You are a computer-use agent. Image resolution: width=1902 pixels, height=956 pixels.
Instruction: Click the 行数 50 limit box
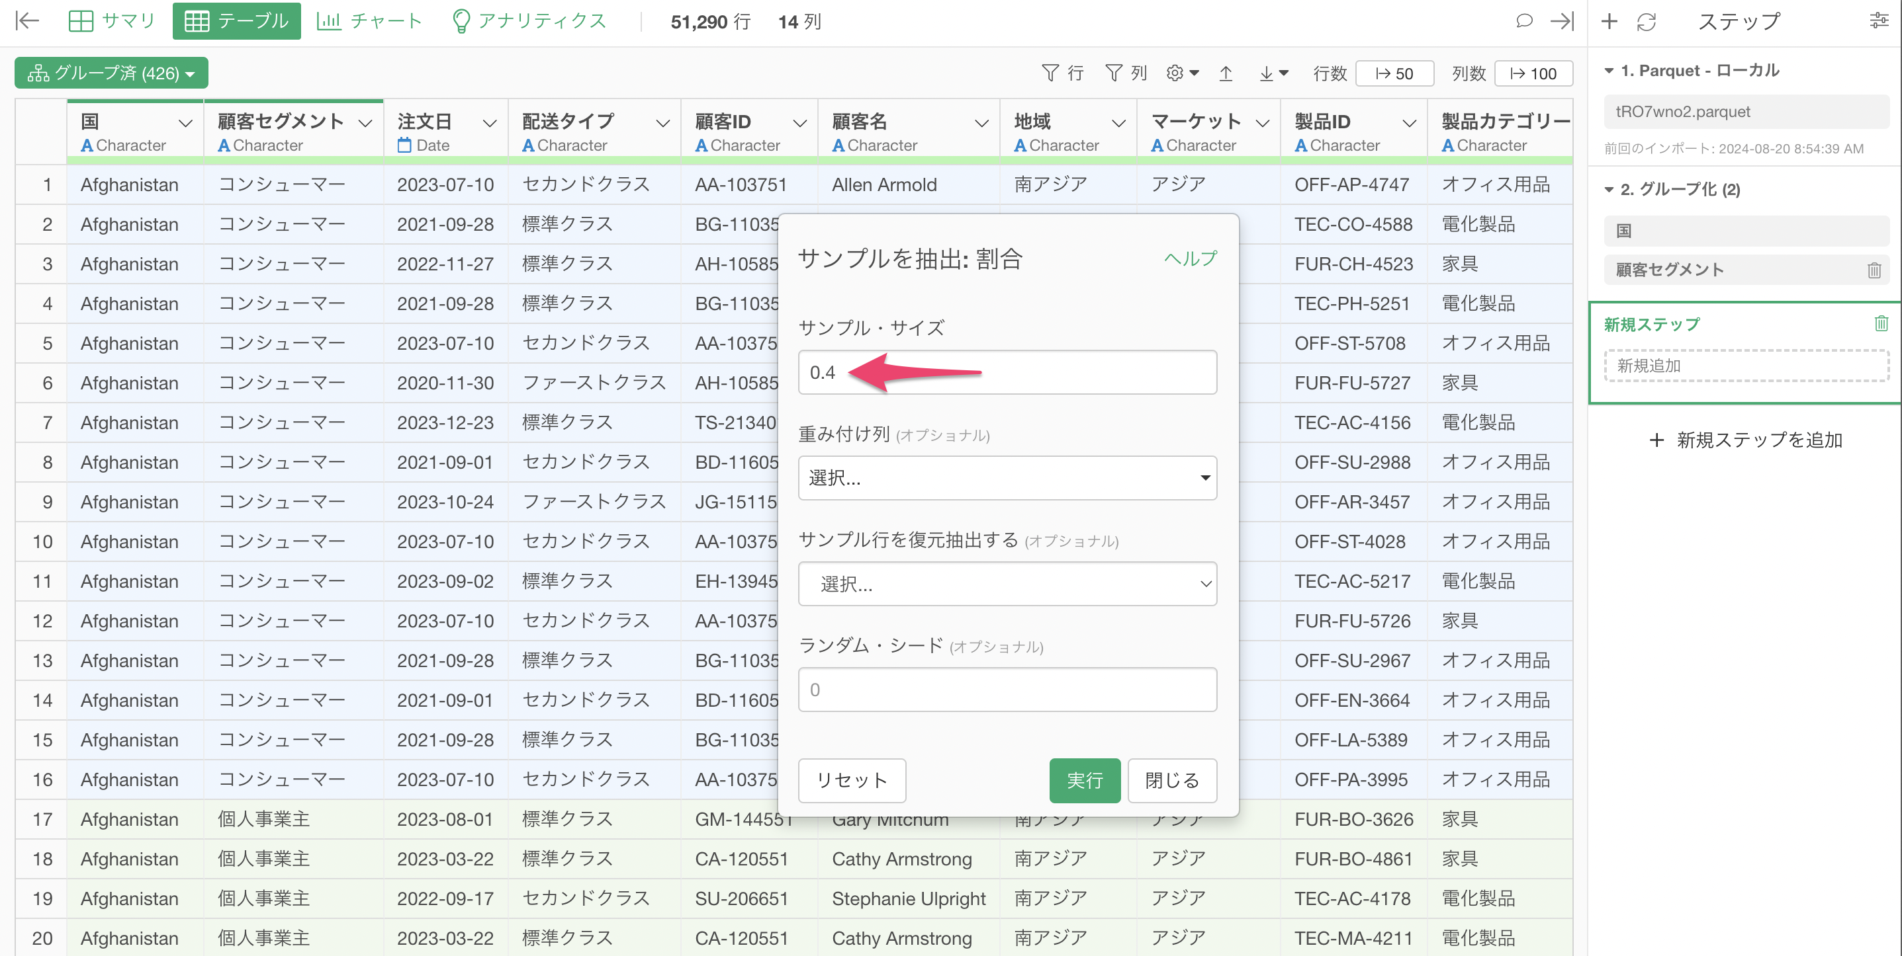coord(1395,73)
